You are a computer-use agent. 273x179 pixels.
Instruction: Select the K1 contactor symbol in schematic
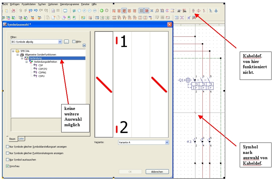(x=200, y=141)
